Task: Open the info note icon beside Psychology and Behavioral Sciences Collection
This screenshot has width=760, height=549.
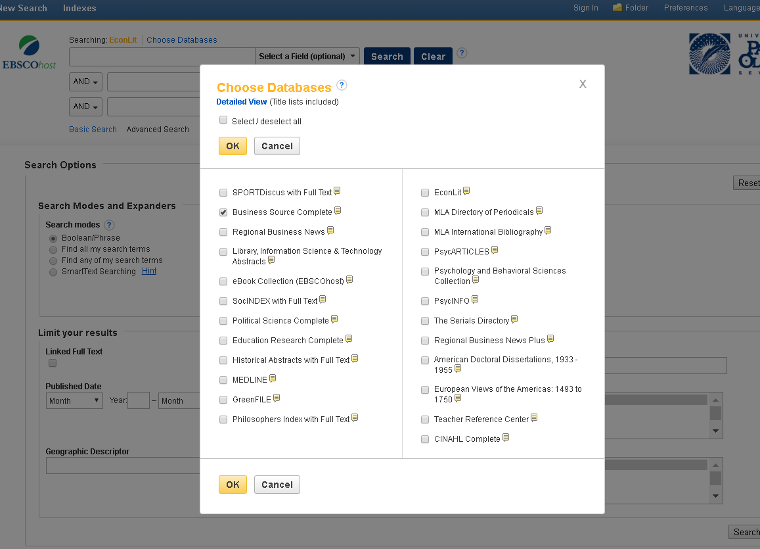Action: (476, 280)
